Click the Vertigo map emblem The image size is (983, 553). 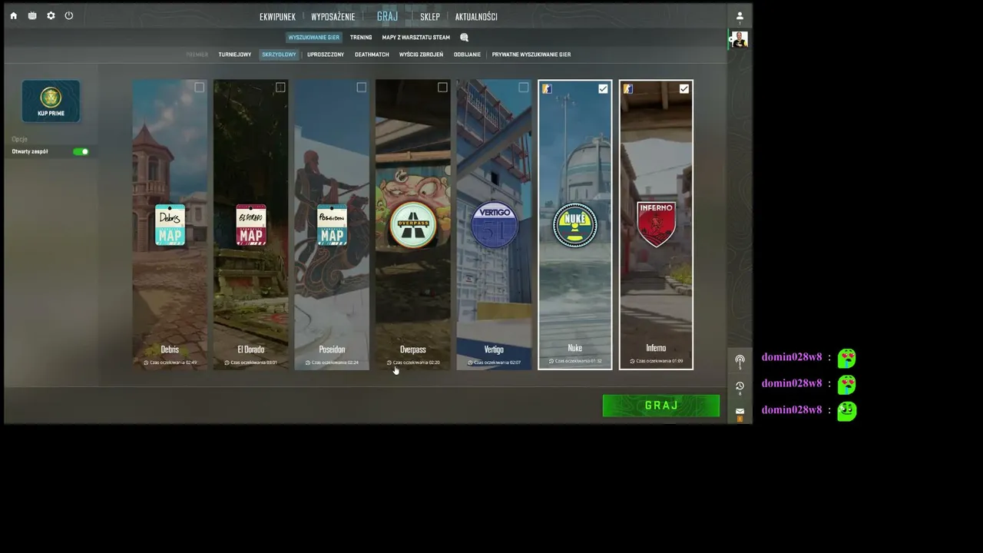[494, 225]
